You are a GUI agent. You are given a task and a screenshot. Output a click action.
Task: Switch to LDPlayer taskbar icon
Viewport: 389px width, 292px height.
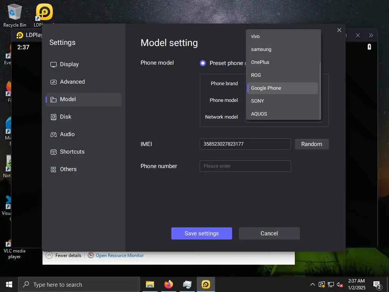click(x=206, y=284)
